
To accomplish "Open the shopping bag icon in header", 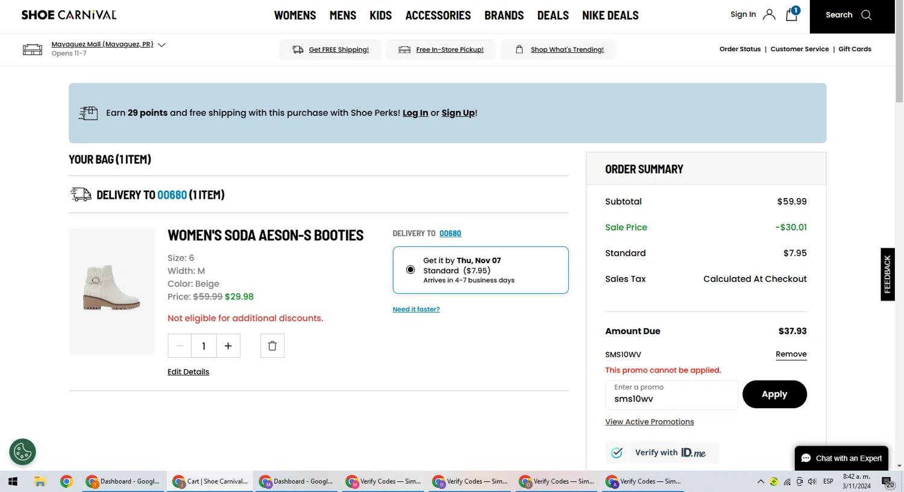I will (x=791, y=15).
